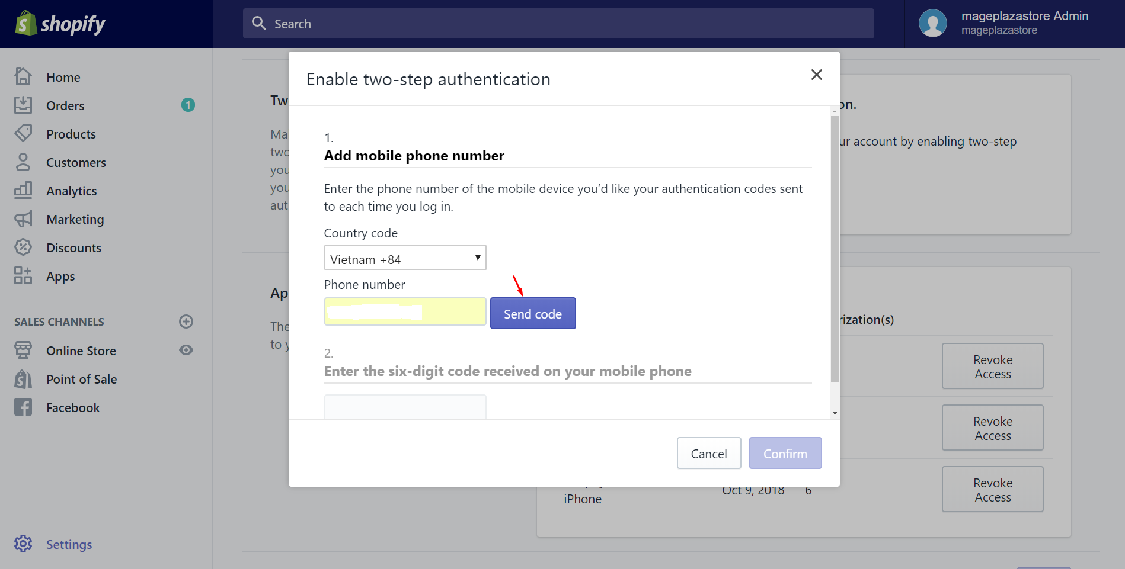Click 'Enable two-step authentication' dialog title
The width and height of the screenshot is (1125, 569).
(428, 79)
